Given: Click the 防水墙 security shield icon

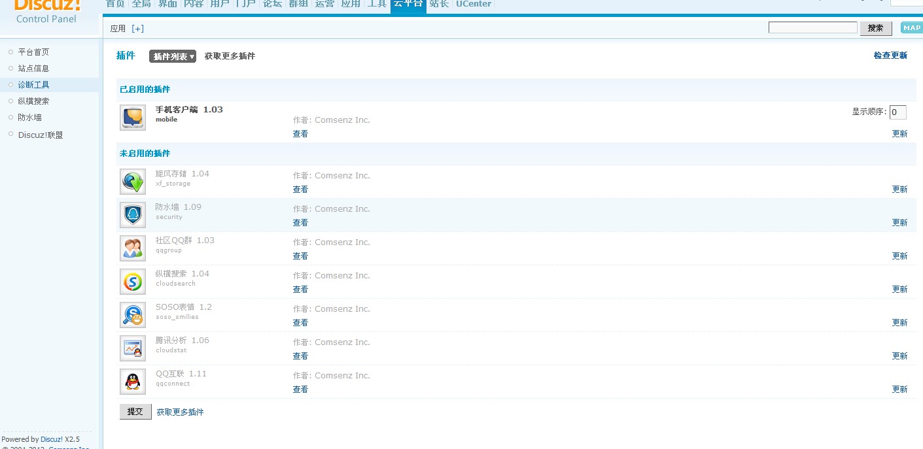Looking at the screenshot, I should coord(133,215).
